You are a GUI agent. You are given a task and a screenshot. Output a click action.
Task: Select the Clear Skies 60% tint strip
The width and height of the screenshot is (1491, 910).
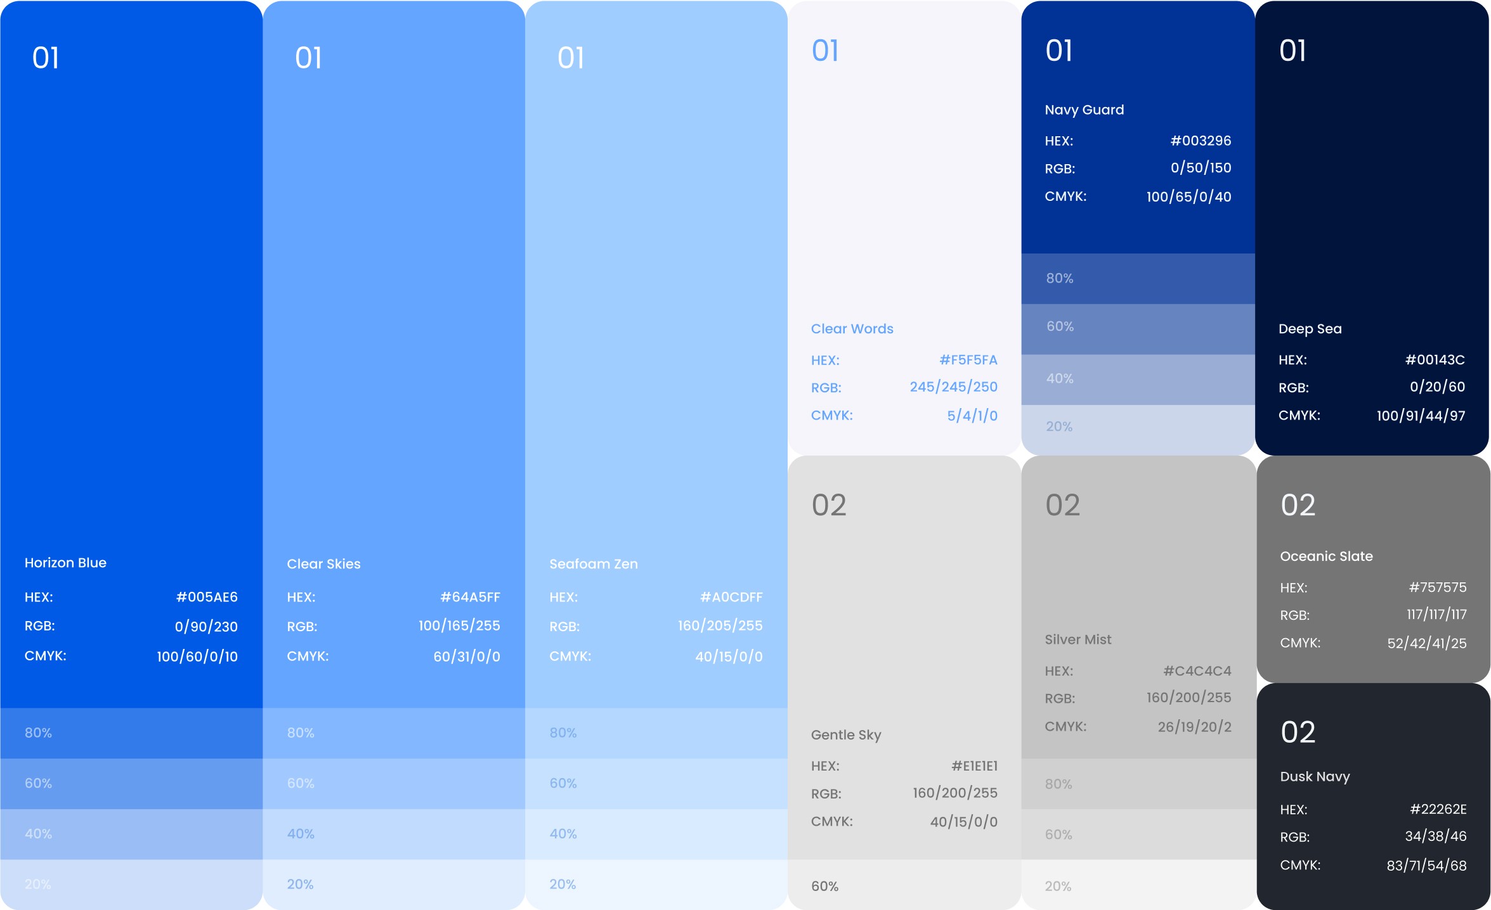click(x=394, y=783)
